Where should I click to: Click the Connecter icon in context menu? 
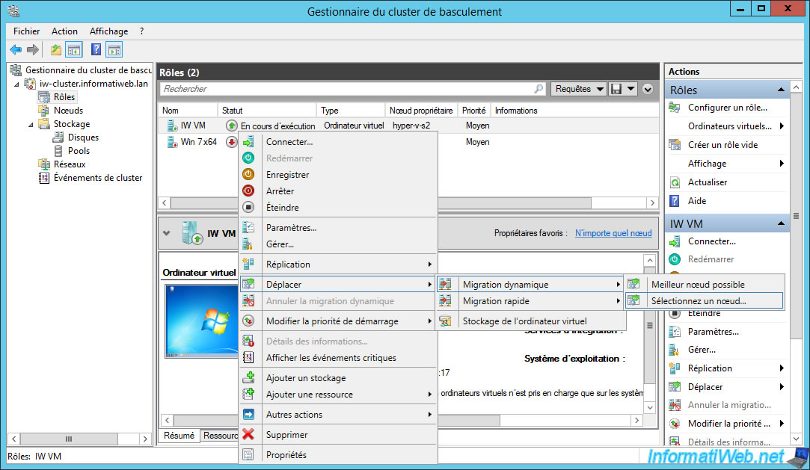pyautogui.click(x=249, y=142)
